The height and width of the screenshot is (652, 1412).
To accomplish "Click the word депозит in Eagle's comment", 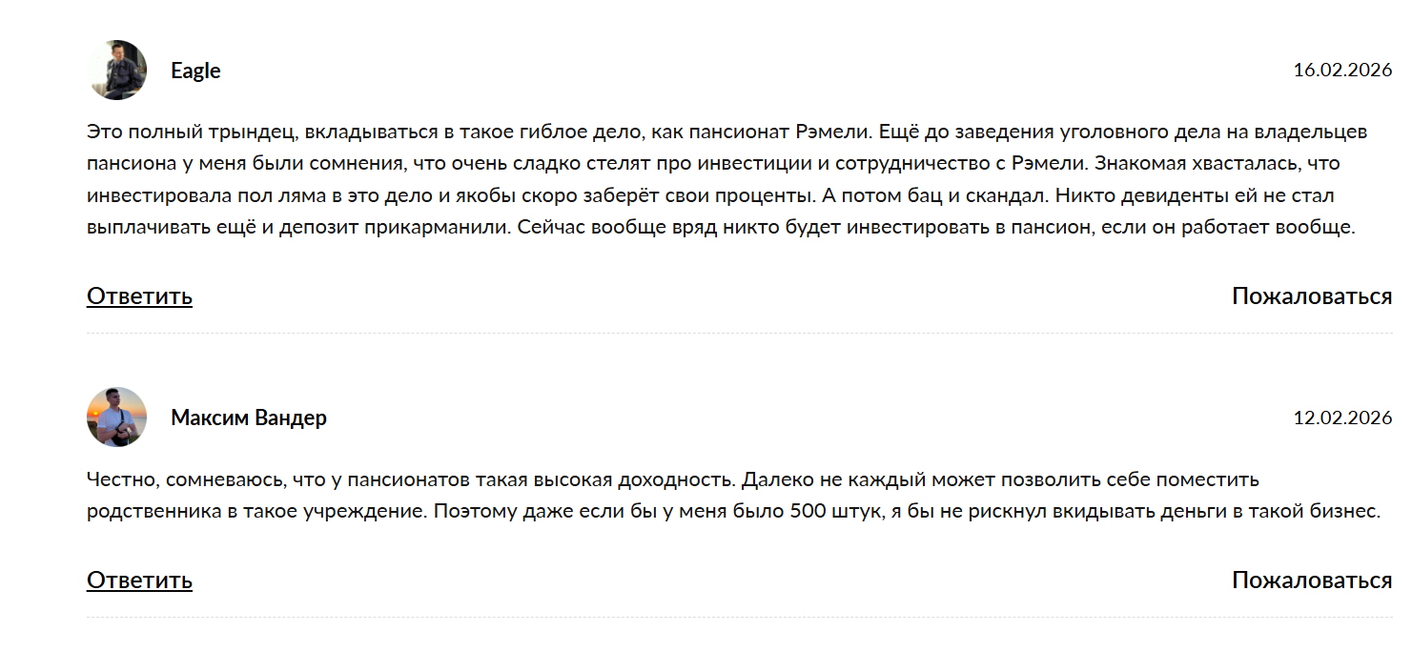I will (308, 229).
